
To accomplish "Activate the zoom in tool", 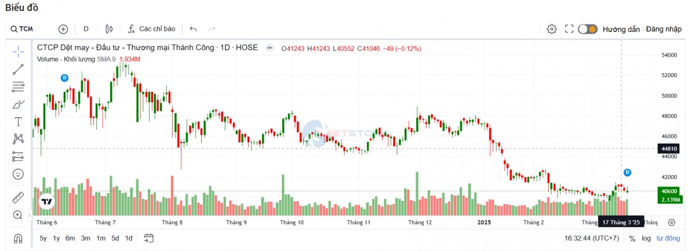I will (x=18, y=215).
